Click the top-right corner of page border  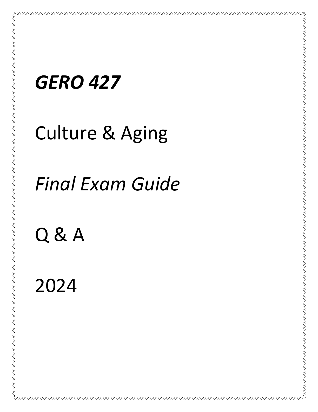(304, 14)
